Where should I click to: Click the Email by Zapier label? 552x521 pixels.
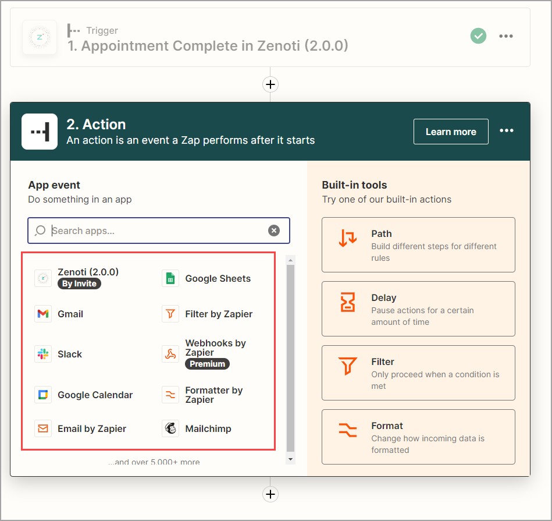pyautogui.click(x=92, y=428)
